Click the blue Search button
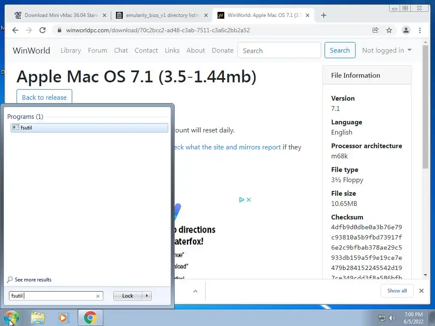 (x=340, y=51)
